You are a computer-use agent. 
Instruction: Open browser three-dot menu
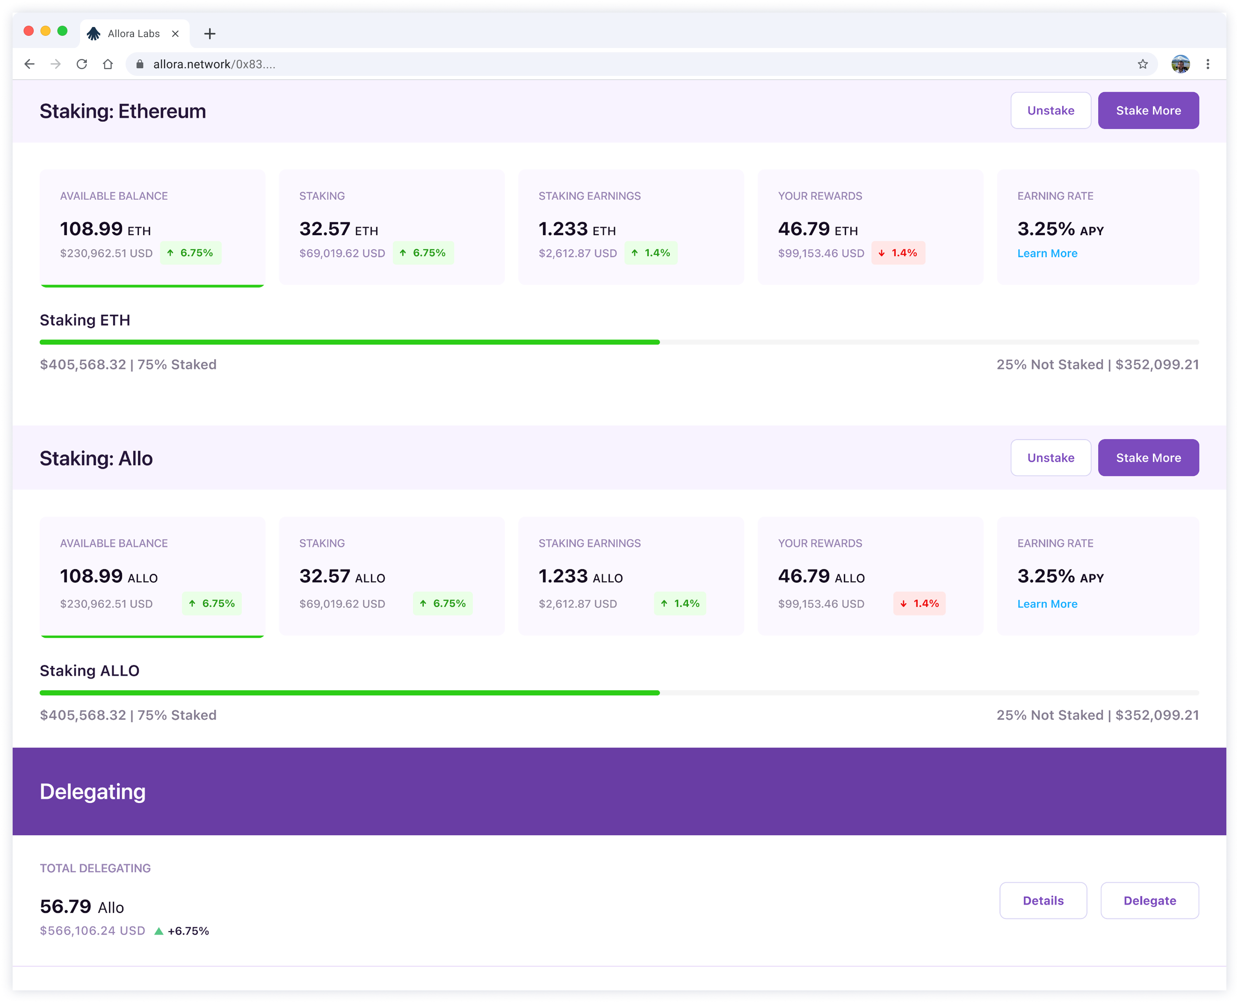pyautogui.click(x=1208, y=64)
